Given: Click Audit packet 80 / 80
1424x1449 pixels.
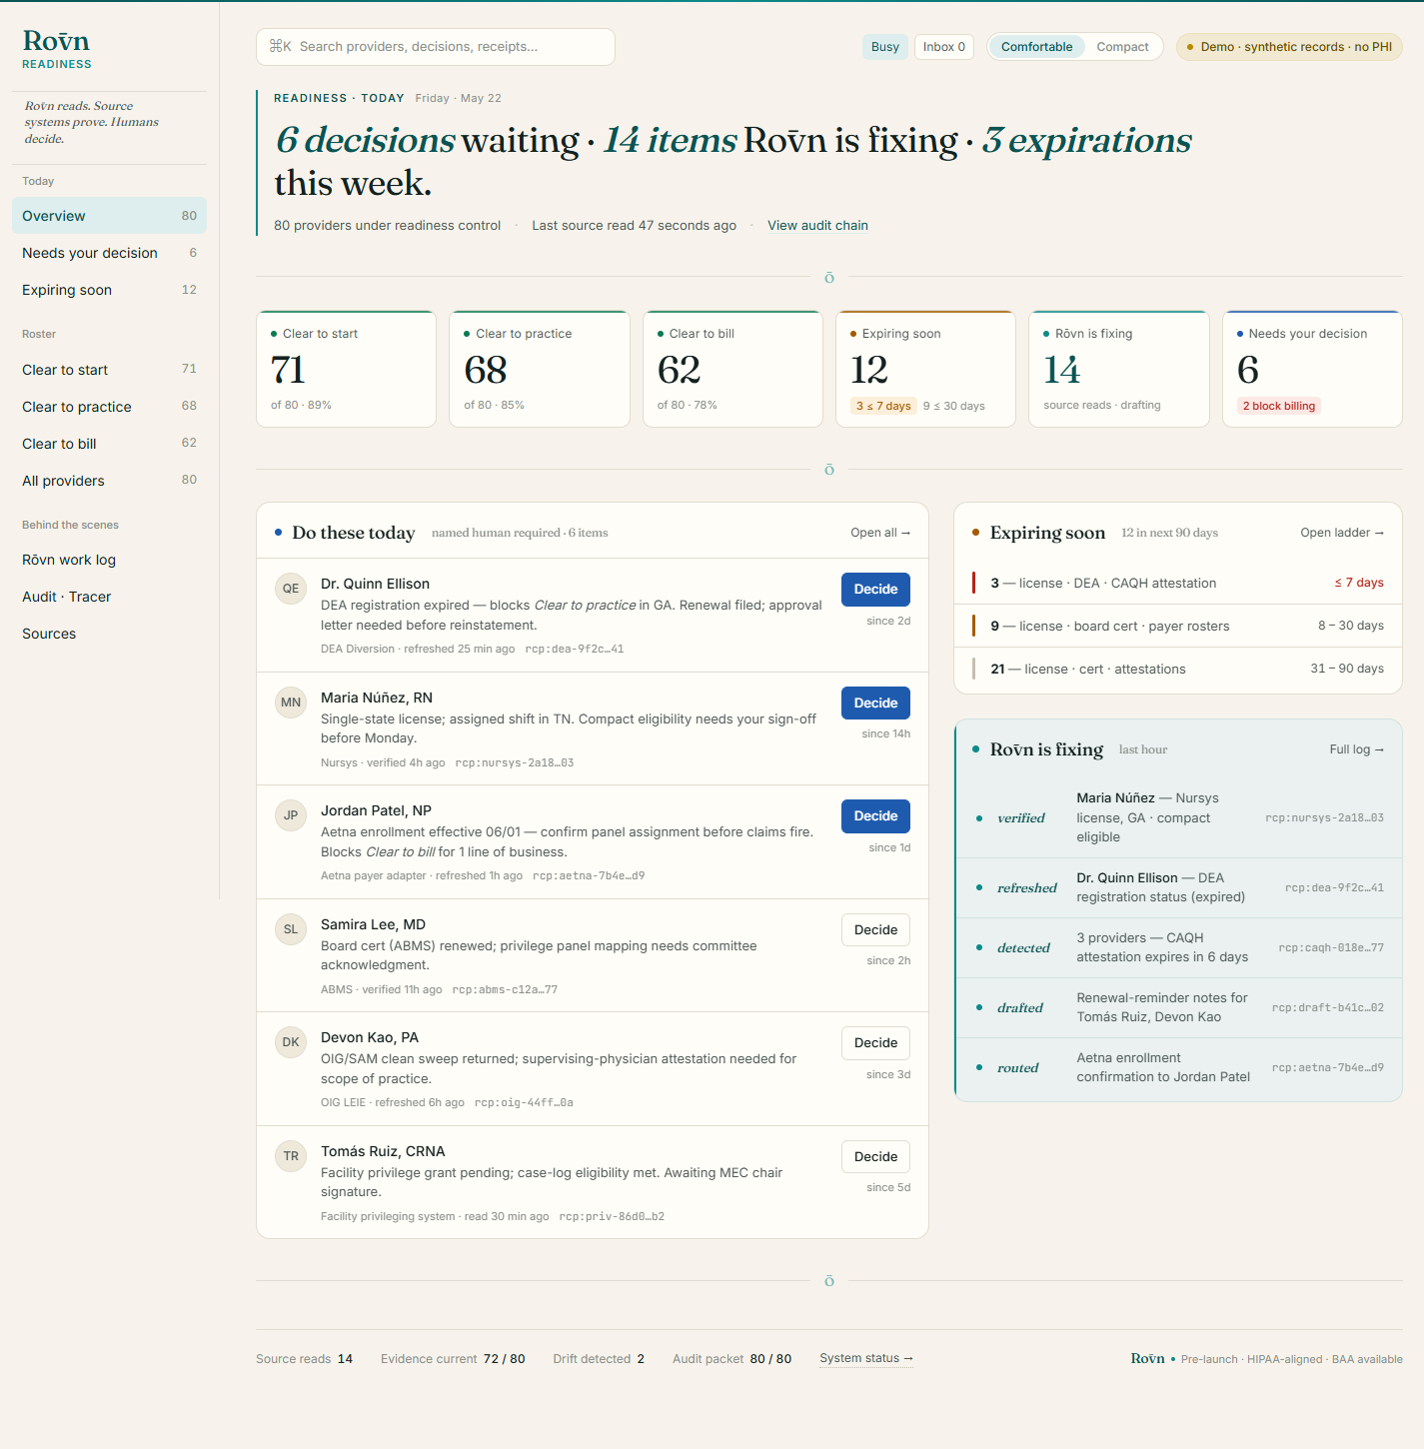Looking at the screenshot, I should click(x=731, y=1359).
